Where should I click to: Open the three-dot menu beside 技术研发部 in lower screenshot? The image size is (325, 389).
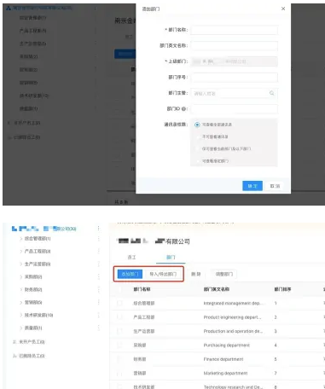click(x=98, y=315)
